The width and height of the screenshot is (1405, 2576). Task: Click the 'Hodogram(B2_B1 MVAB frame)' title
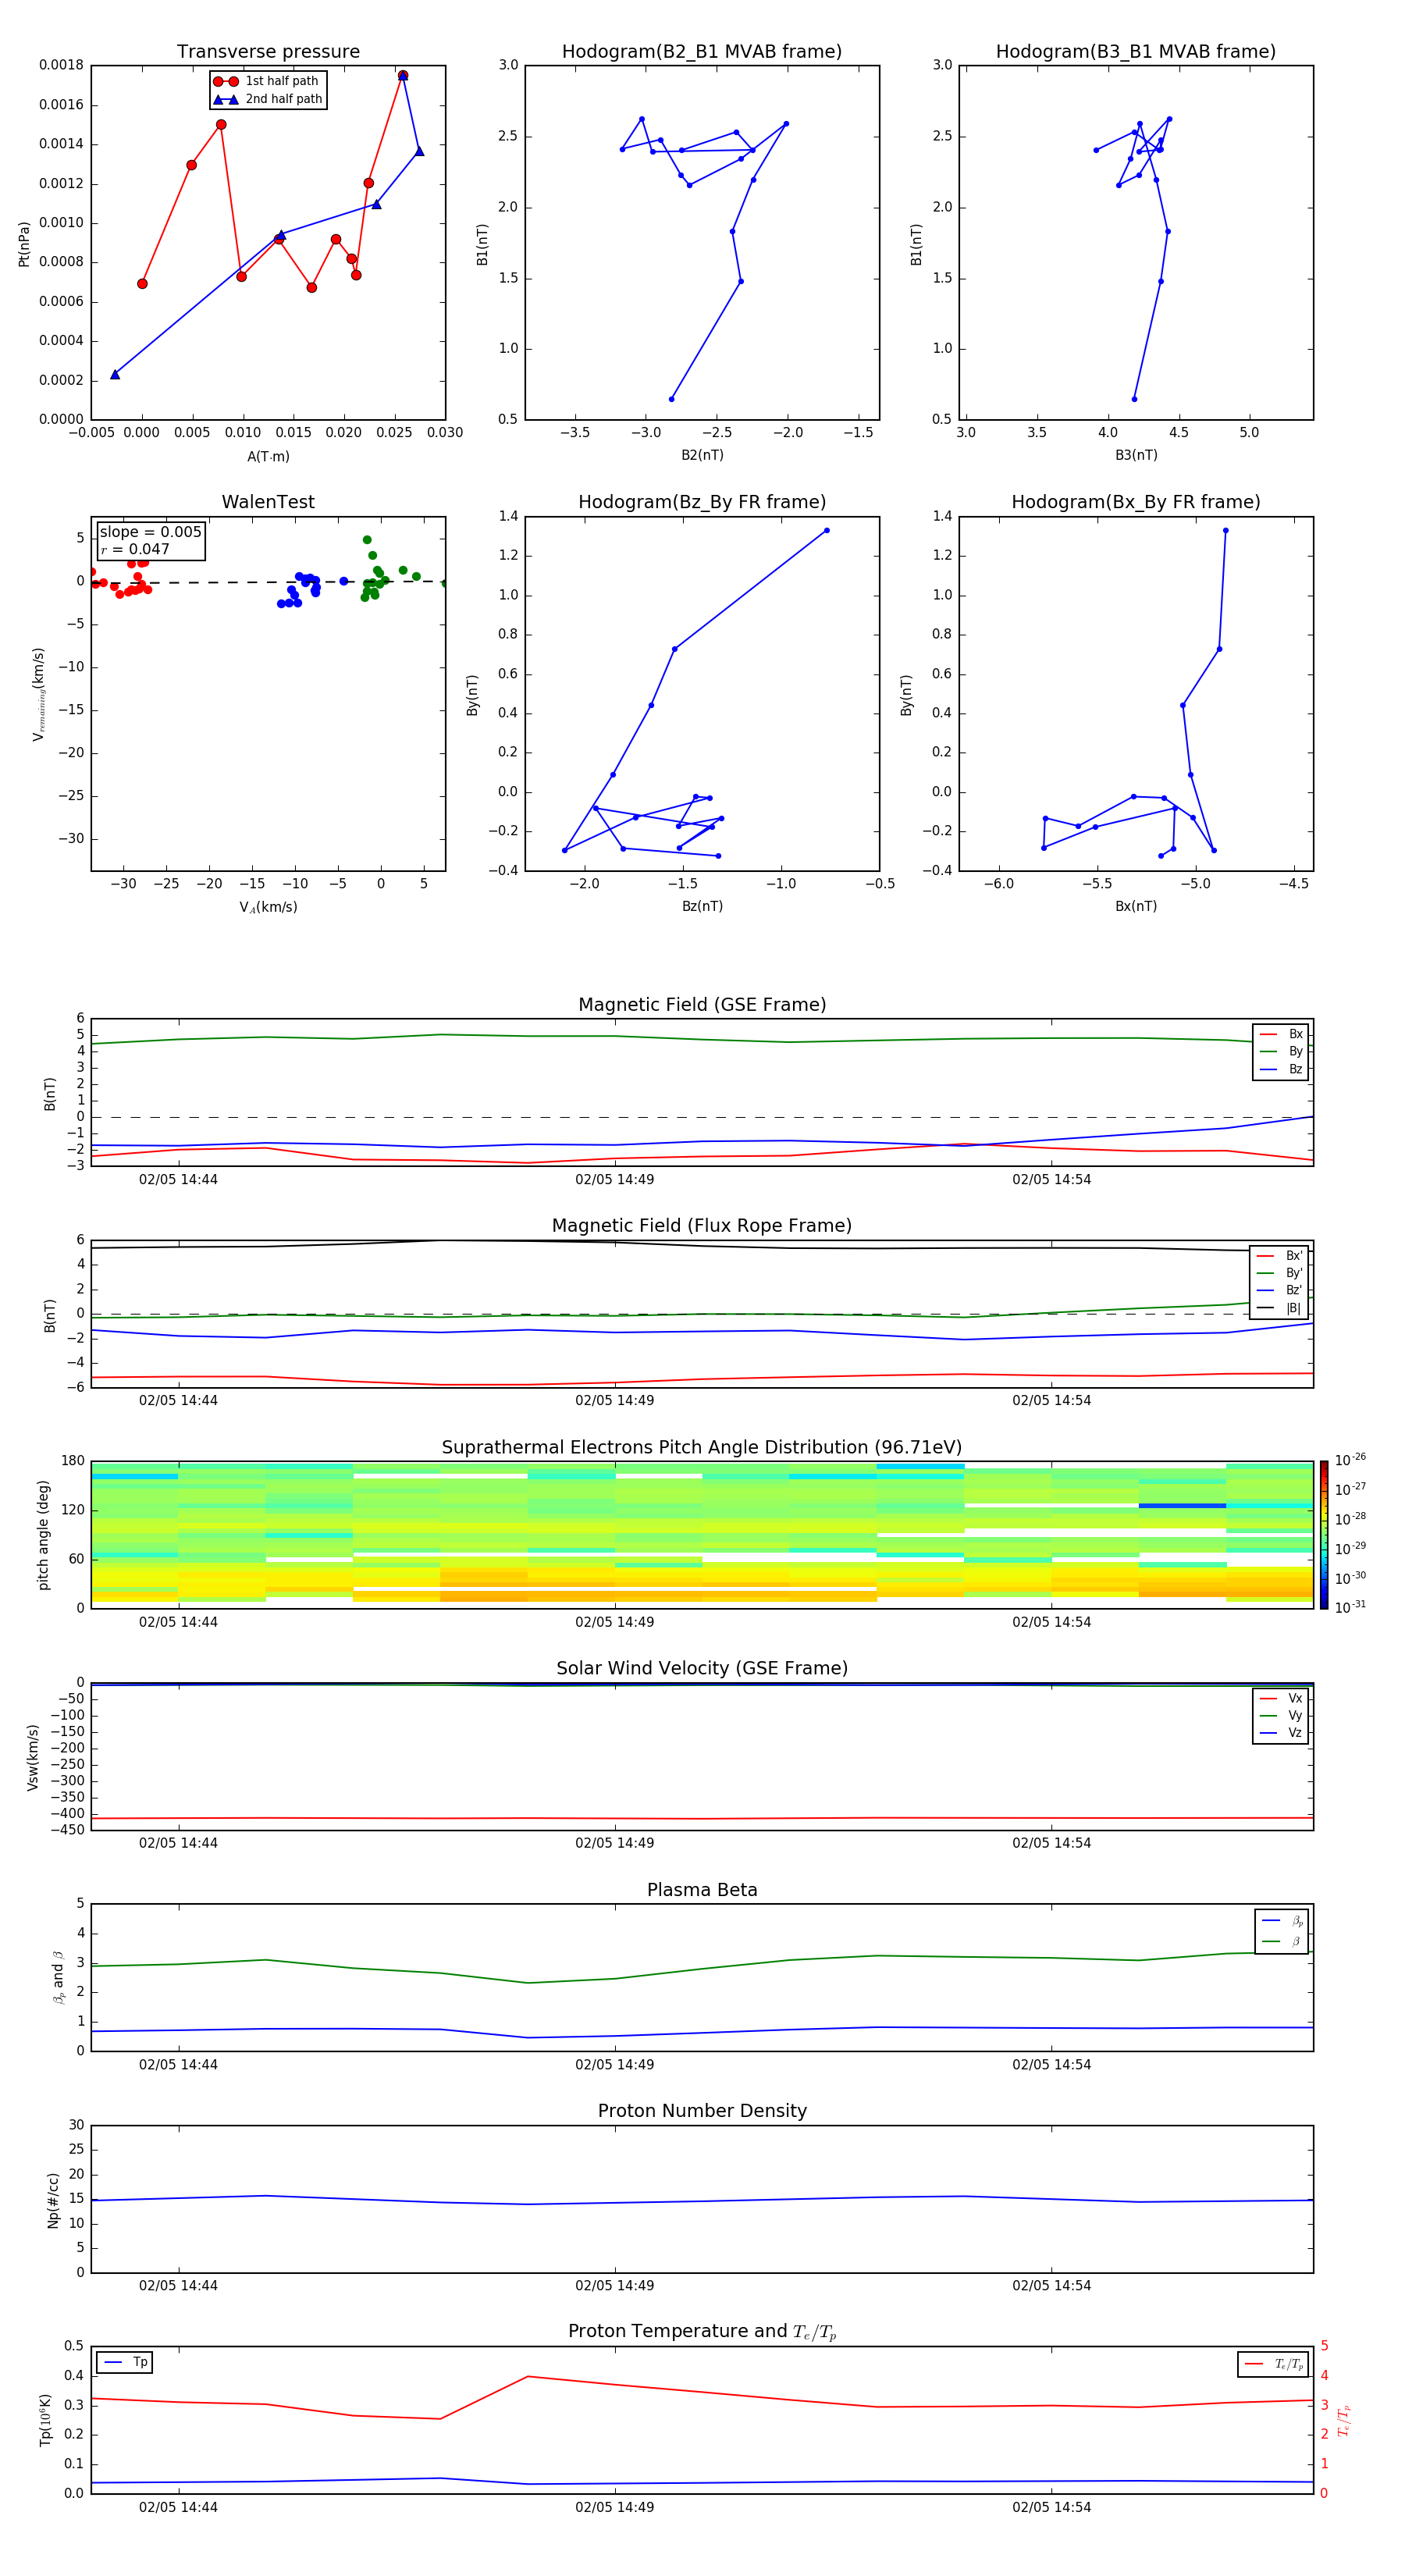[x=702, y=52]
